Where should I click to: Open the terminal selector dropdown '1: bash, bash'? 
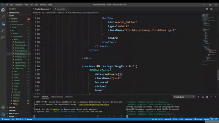[184, 97]
